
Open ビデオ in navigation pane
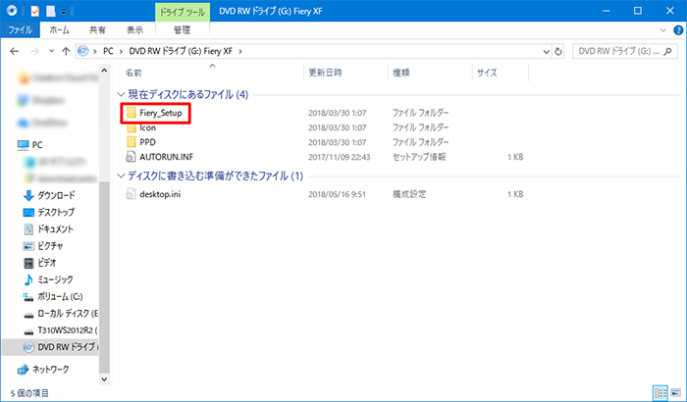[40, 263]
